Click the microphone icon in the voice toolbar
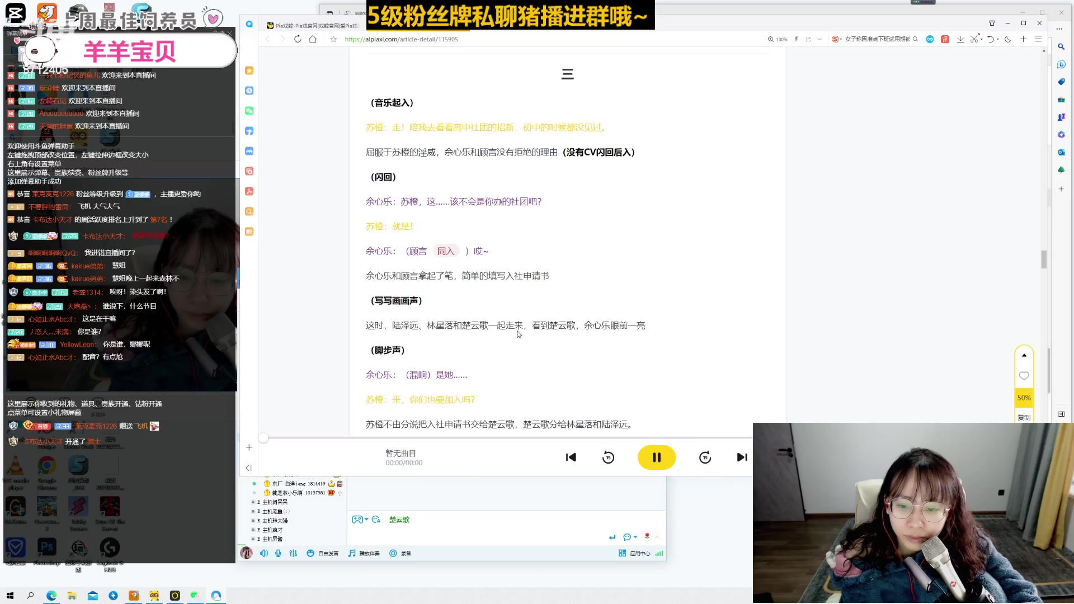Viewport: 1074px width, 604px height. click(278, 553)
